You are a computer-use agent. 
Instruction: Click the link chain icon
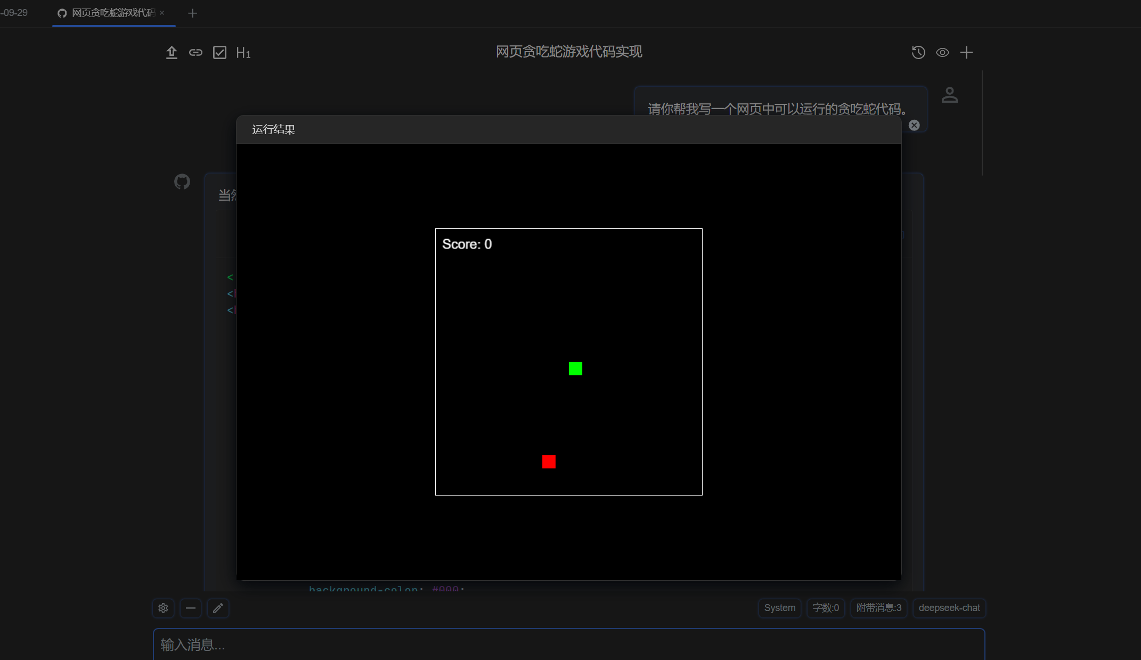pos(195,53)
